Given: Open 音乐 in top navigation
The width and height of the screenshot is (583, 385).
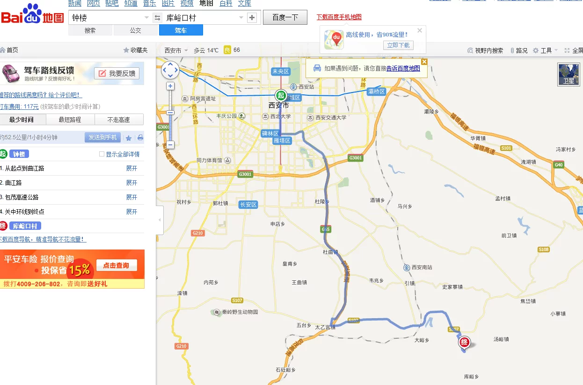Looking at the screenshot, I should [149, 3].
